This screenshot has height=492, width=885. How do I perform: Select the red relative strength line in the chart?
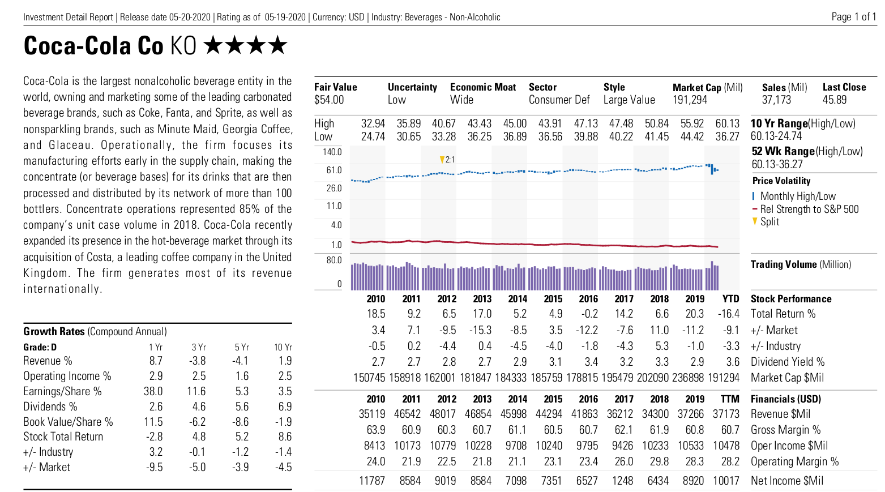pyautogui.click(x=535, y=243)
